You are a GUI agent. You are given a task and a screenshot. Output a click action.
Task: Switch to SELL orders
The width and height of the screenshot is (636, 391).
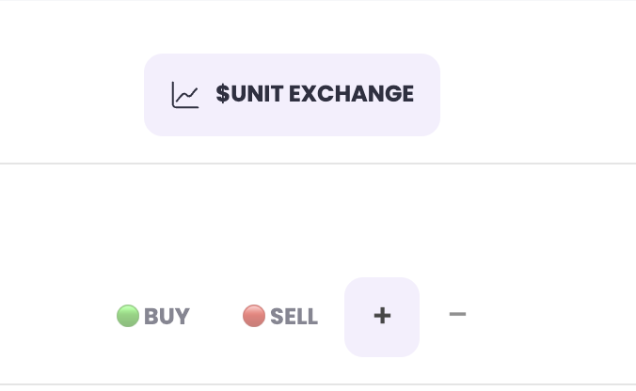(x=280, y=317)
